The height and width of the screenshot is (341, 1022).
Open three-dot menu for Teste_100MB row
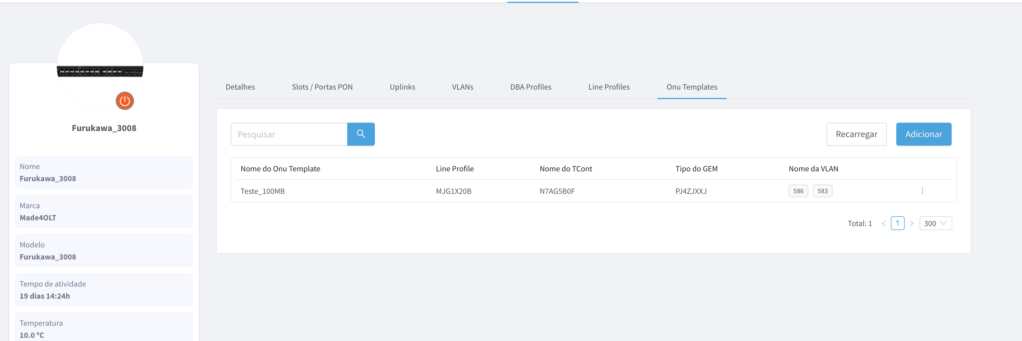click(922, 191)
